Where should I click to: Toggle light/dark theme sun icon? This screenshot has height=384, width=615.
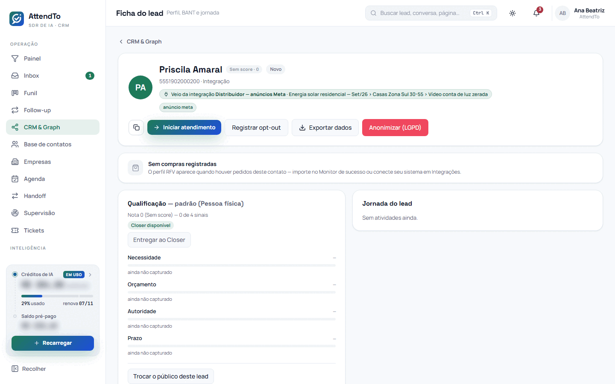point(512,13)
